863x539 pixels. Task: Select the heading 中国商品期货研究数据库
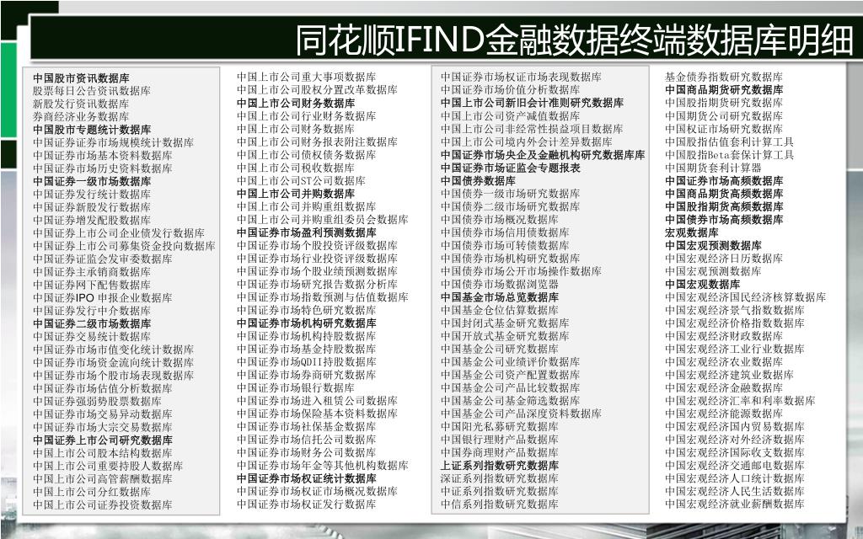click(724, 89)
